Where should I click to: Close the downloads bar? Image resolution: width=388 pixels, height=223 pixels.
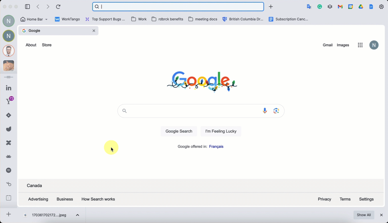(x=381, y=215)
